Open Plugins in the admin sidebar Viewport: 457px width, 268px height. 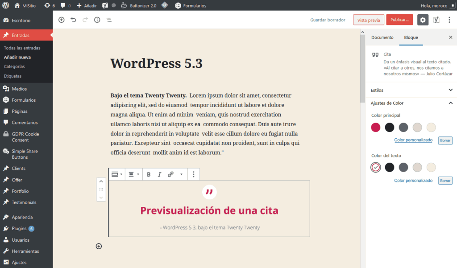(19, 228)
